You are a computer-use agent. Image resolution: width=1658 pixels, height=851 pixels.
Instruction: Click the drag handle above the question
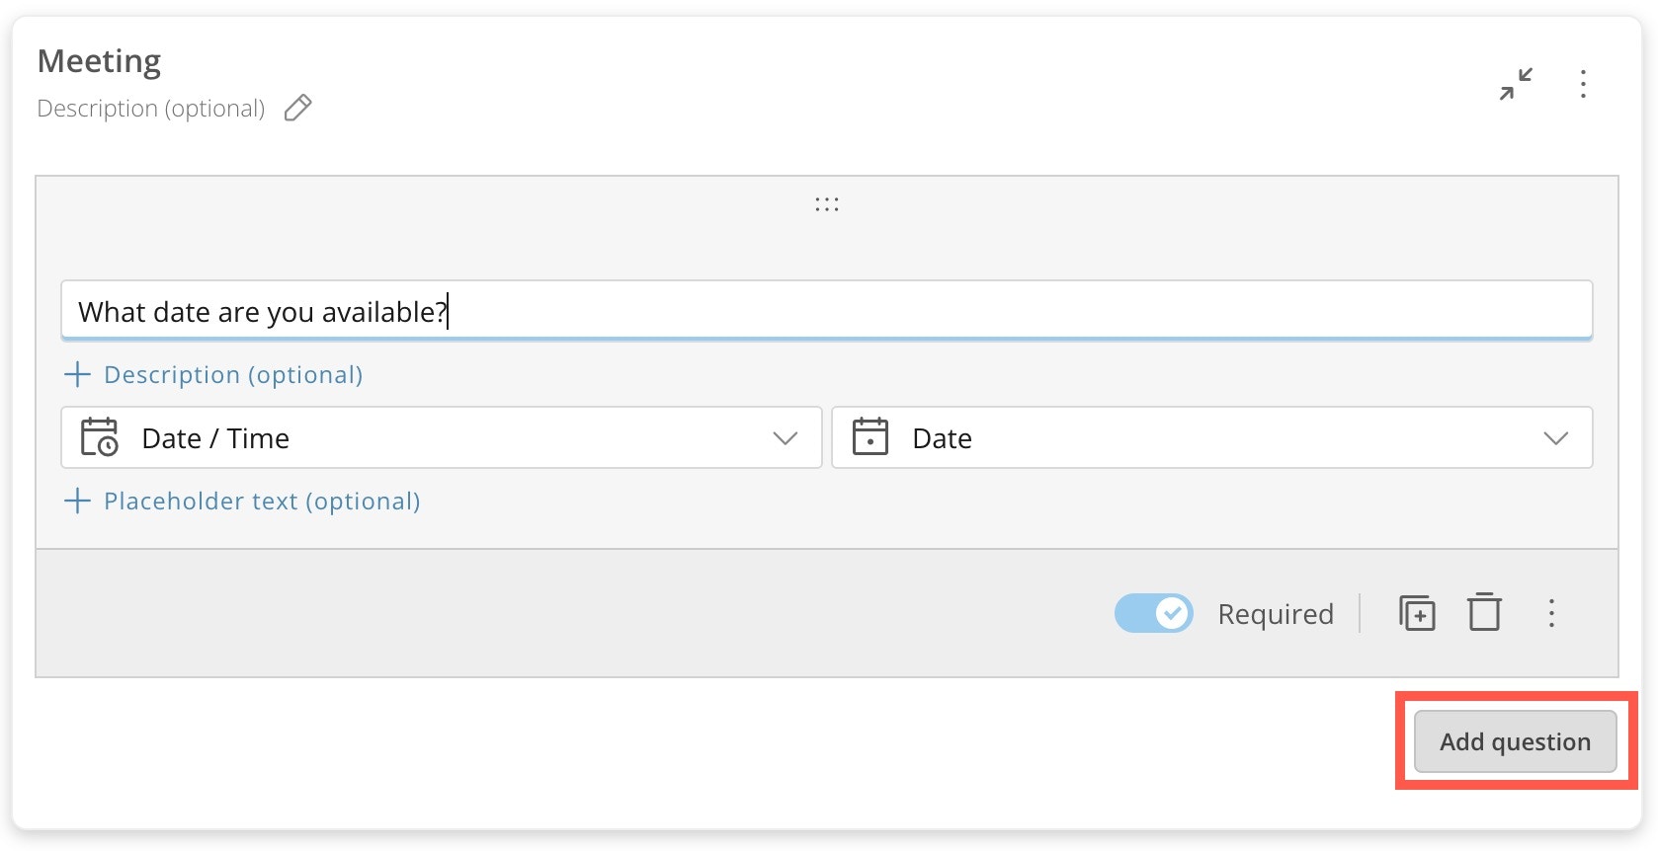(x=827, y=203)
